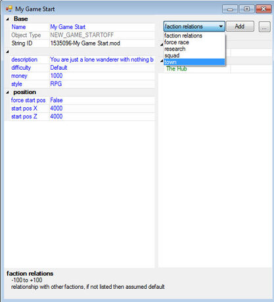Select 'research' in the dropdown list
The image size is (274, 302).
(194, 49)
